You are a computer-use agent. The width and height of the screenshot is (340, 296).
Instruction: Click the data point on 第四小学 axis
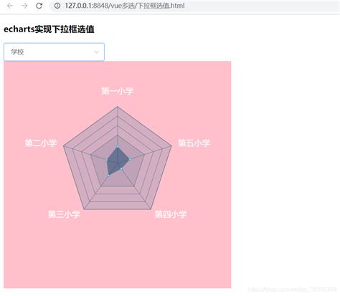point(121,169)
